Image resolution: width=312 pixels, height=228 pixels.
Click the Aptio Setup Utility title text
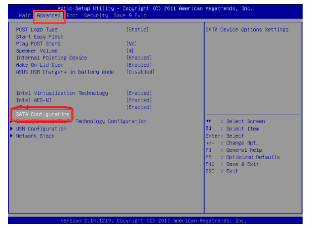[155, 8]
